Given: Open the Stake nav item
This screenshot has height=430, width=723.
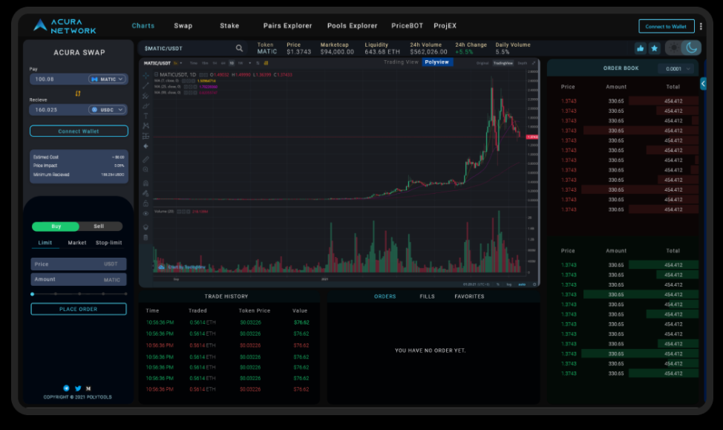Looking at the screenshot, I should click(229, 26).
